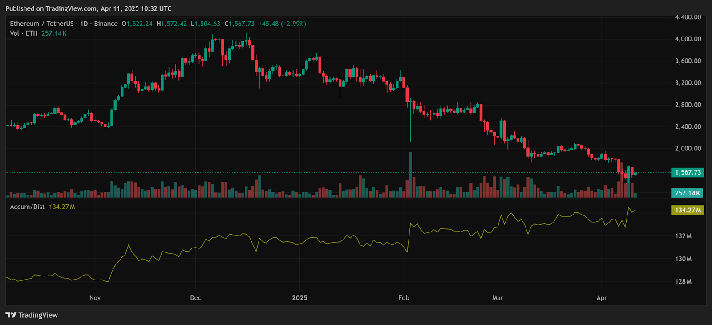Click the green 257.14K volume axis label
The image size is (712, 325).
[687, 193]
